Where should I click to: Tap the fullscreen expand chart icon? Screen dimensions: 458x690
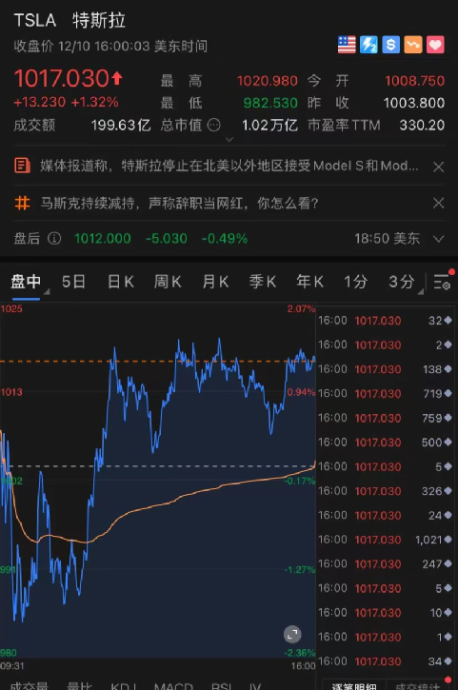(292, 634)
